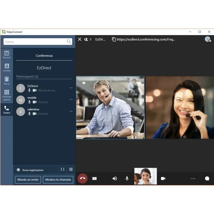Change the video layout grid
Image resolution: width=214 pixels, height=214 pixels.
[94, 178]
